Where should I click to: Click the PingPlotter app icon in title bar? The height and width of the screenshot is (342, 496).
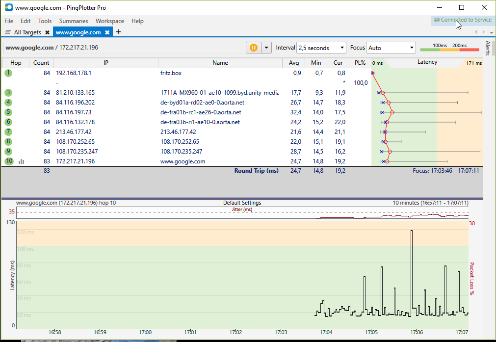tap(8, 7)
